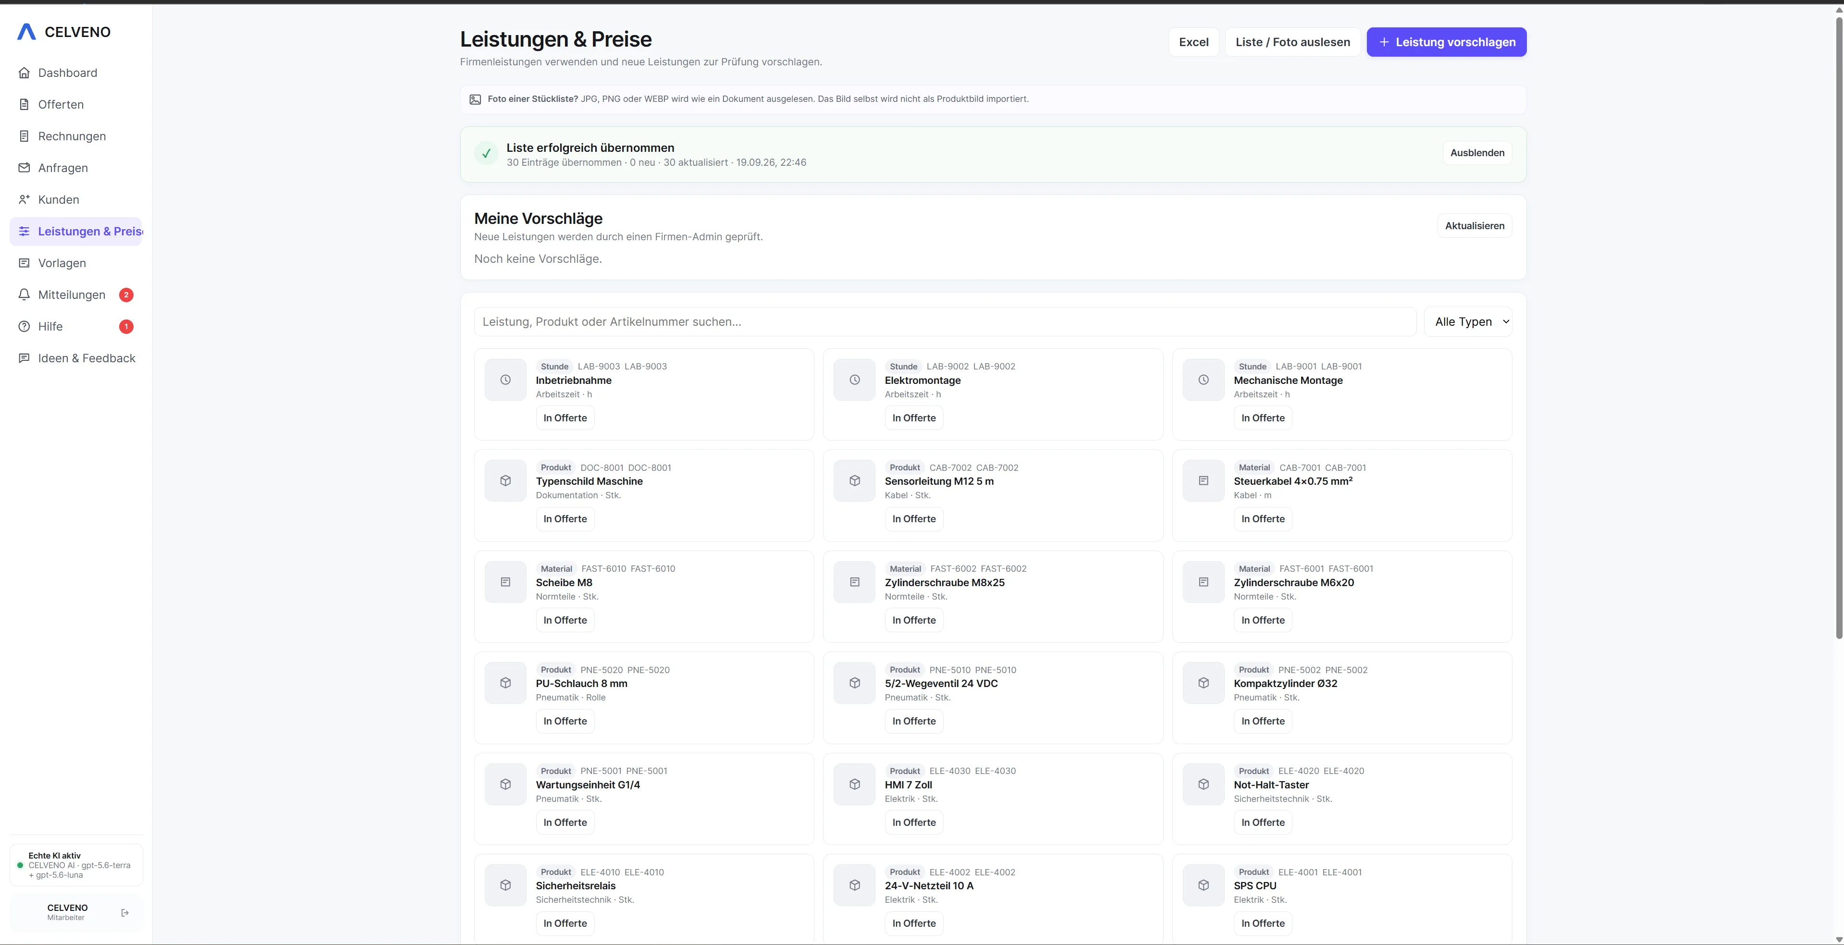Click the Wartungseinheit G1/4 title
The height and width of the screenshot is (945, 1844).
coord(588,785)
